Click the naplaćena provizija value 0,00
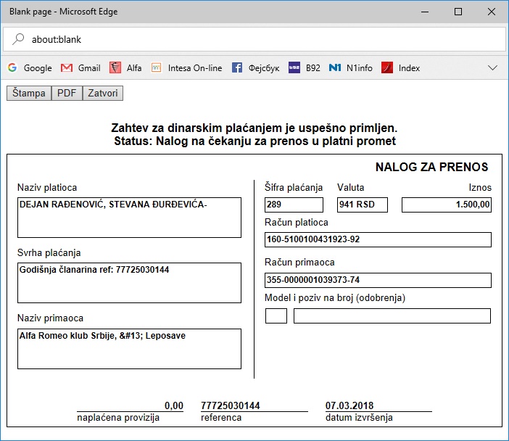The height and width of the screenshot is (441, 509). [x=174, y=405]
